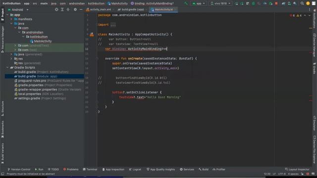317x178 pixels.
Task: Open the Version Control tool window
Action: [19, 169]
